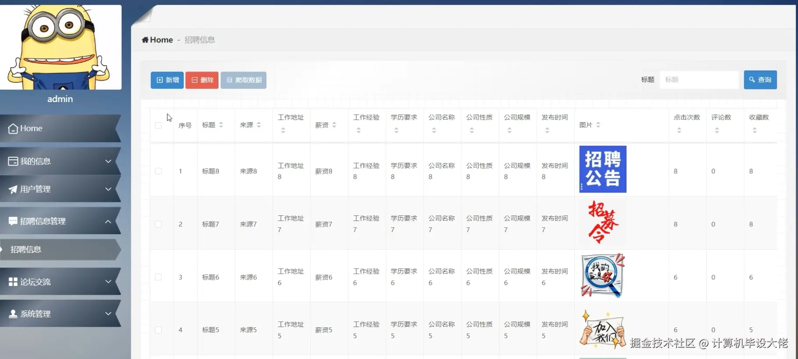Screen dimensions: 798x359
Task: Click the 论坛交流 grid icon
Action: tap(13, 282)
